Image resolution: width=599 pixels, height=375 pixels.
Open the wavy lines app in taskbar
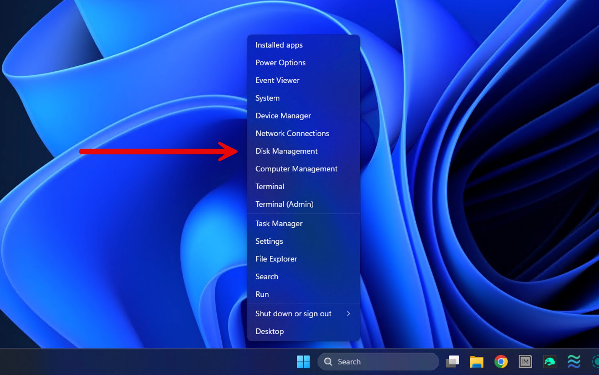click(x=574, y=362)
